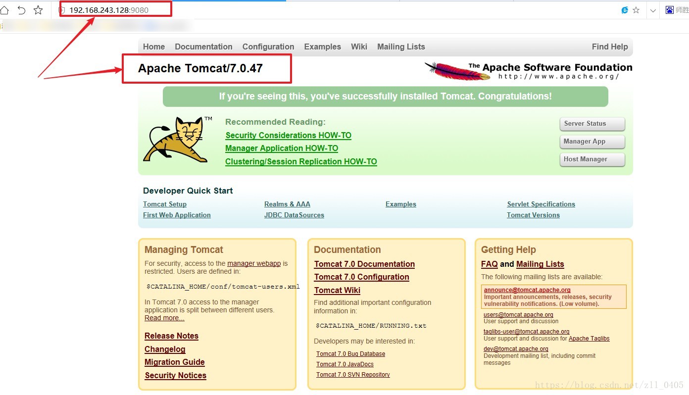
Task: Click the manager webapp link
Action: click(254, 263)
